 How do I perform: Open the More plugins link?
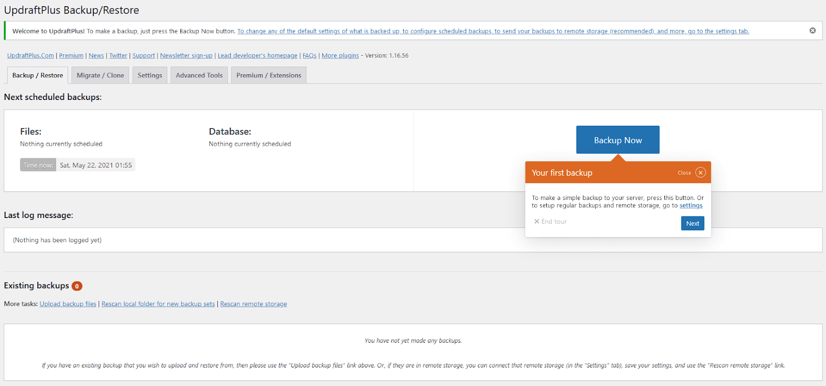point(340,56)
